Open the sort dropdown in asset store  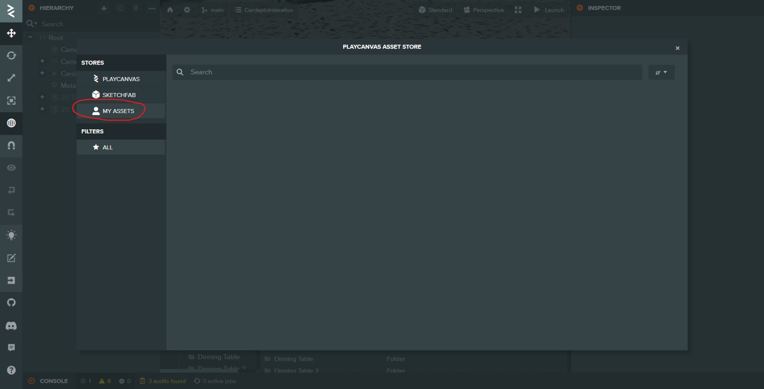pos(661,72)
